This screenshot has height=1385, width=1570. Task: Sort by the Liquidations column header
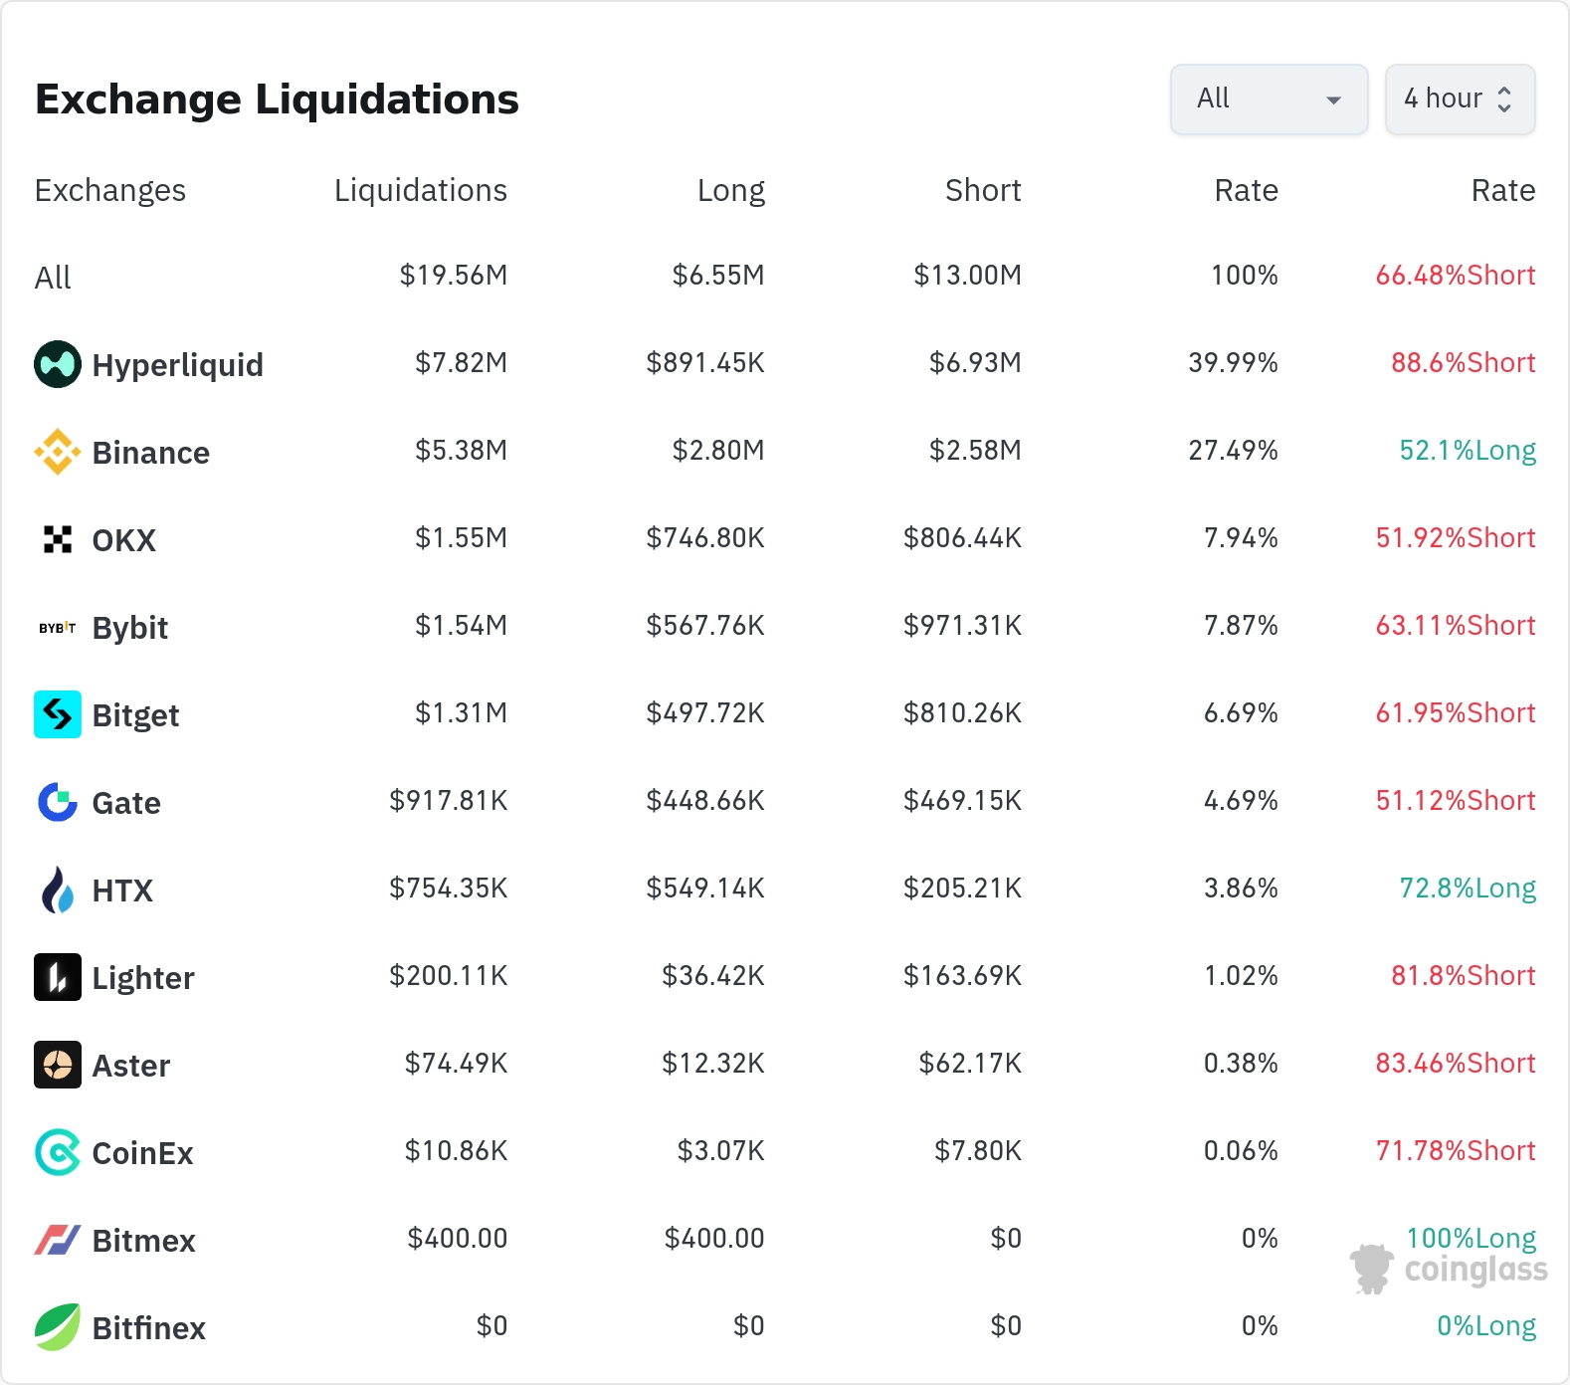[420, 190]
